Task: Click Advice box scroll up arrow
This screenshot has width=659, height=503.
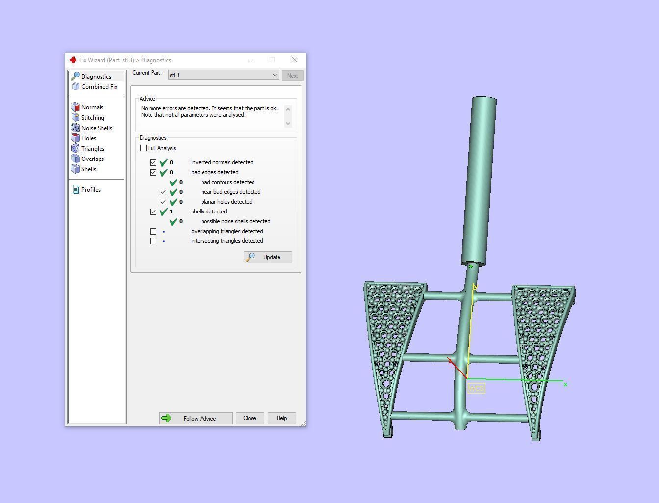Action: coord(288,109)
